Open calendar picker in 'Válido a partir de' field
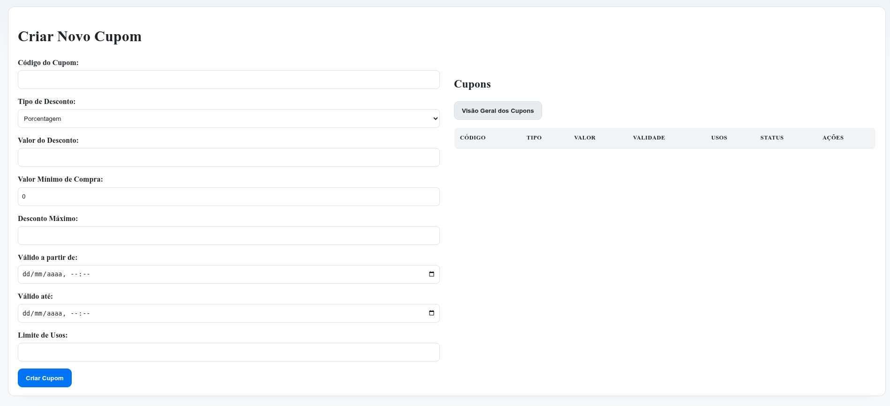Image resolution: width=890 pixels, height=406 pixels. [x=431, y=274]
